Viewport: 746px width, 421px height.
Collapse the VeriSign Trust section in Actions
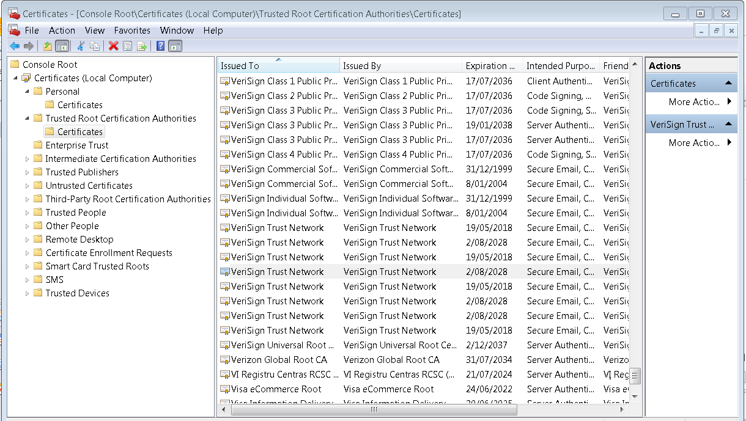click(728, 124)
